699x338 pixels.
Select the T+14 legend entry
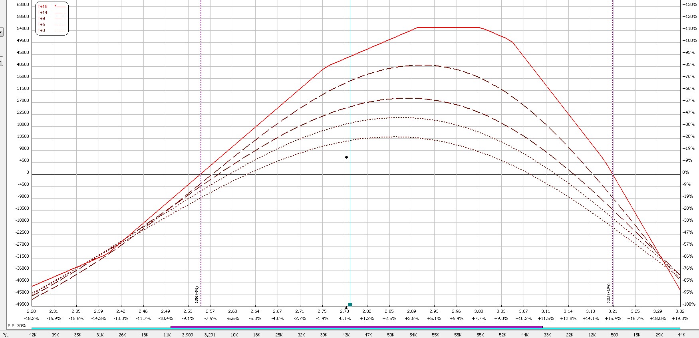coord(52,13)
